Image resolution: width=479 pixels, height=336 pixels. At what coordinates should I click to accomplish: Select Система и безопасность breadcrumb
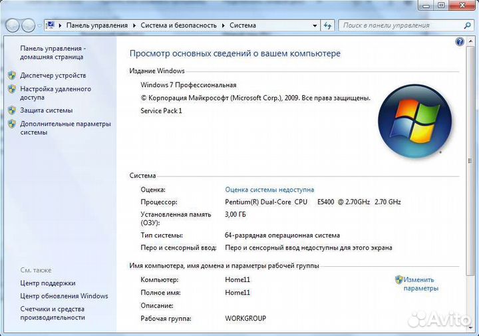pyautogui.click(x=178, y=25)
